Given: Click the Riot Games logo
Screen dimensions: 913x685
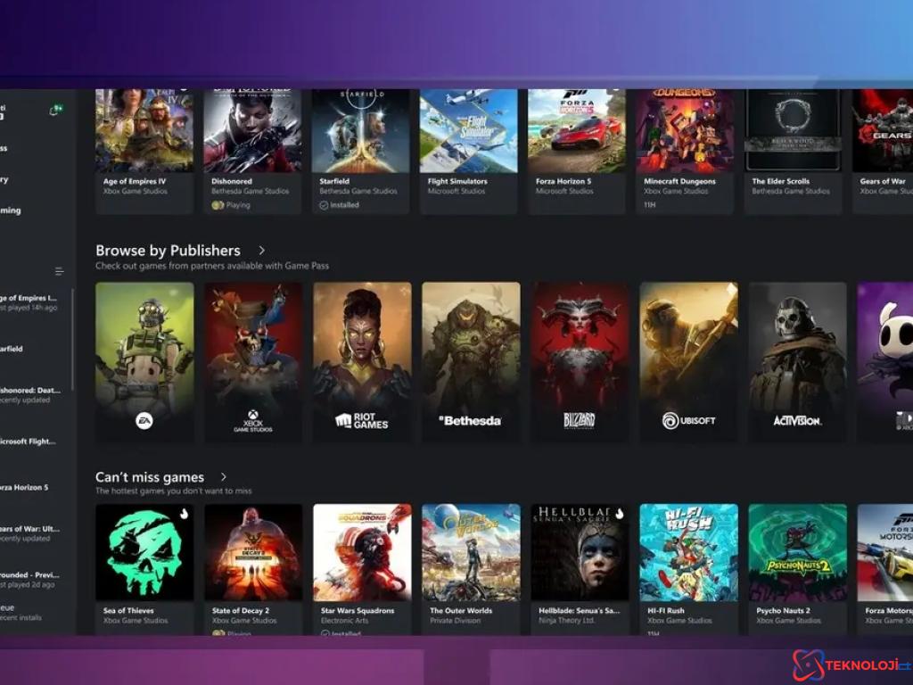Looking at the screenshot, I should click(362, 421).
